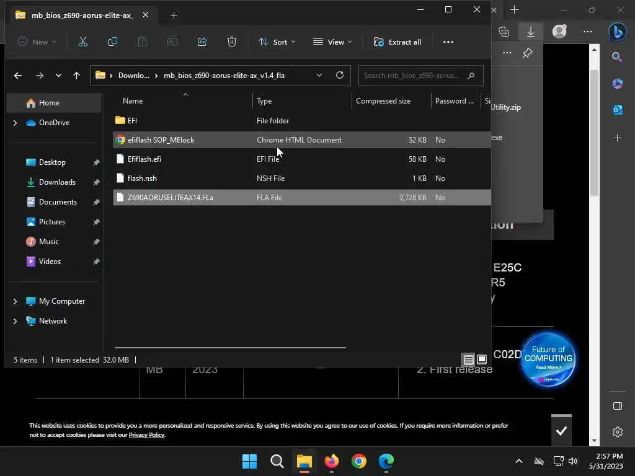Switch to large thumbnails view icon
635x476 pixels.
pos(481,359)
